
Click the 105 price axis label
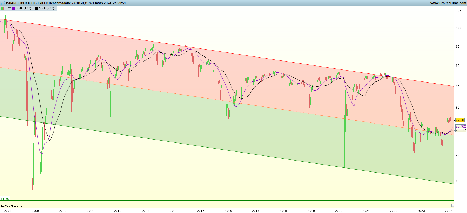pyautogui.click(x=458, y=11)
